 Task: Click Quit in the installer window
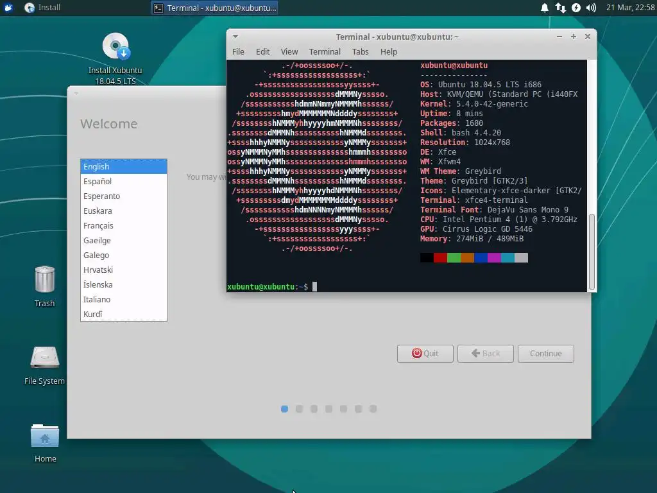pyautogui.click(x=425, y=354)
